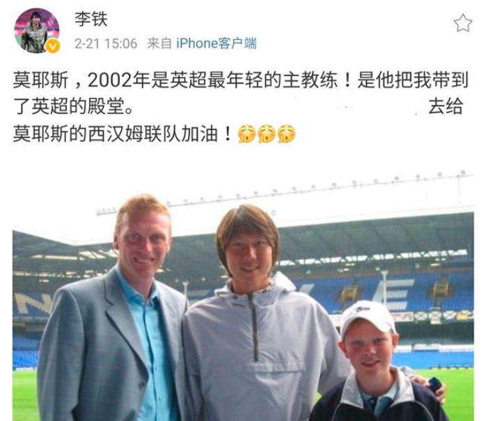The image size is (486, 421).
Task: Click the line 莫耶斯的西汉姆联队加油！
Action: (x=123, y=134)
